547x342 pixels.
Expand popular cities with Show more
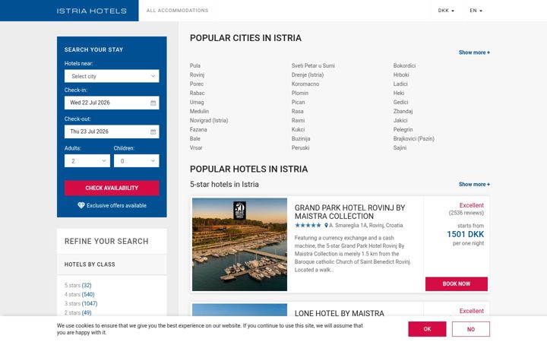(474, 52)
